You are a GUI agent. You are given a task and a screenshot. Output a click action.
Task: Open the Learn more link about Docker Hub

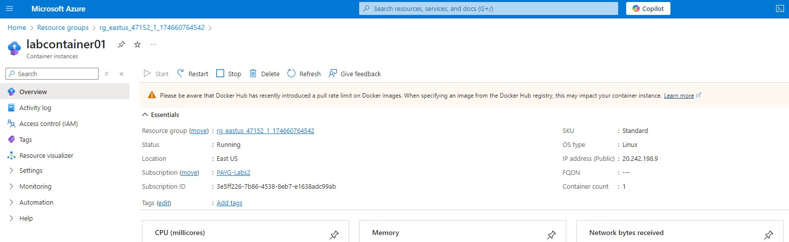pyautogui.click(x=679, y=96)
